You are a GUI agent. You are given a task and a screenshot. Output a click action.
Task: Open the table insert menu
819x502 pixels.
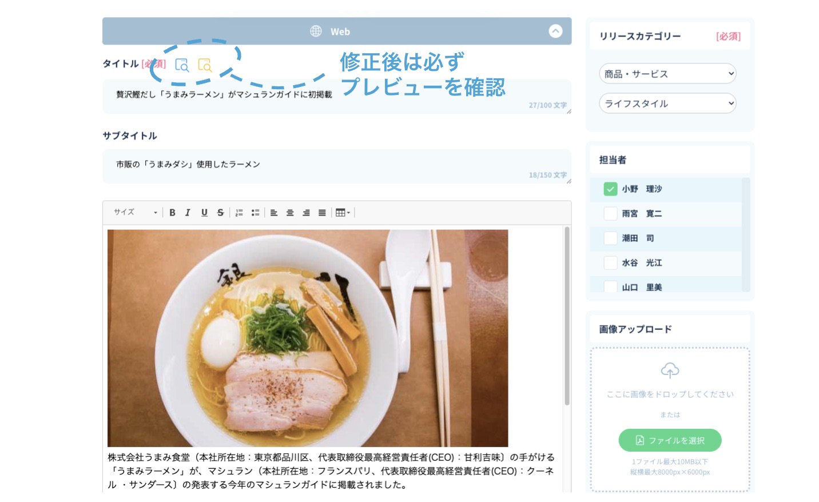coord(343,213)
